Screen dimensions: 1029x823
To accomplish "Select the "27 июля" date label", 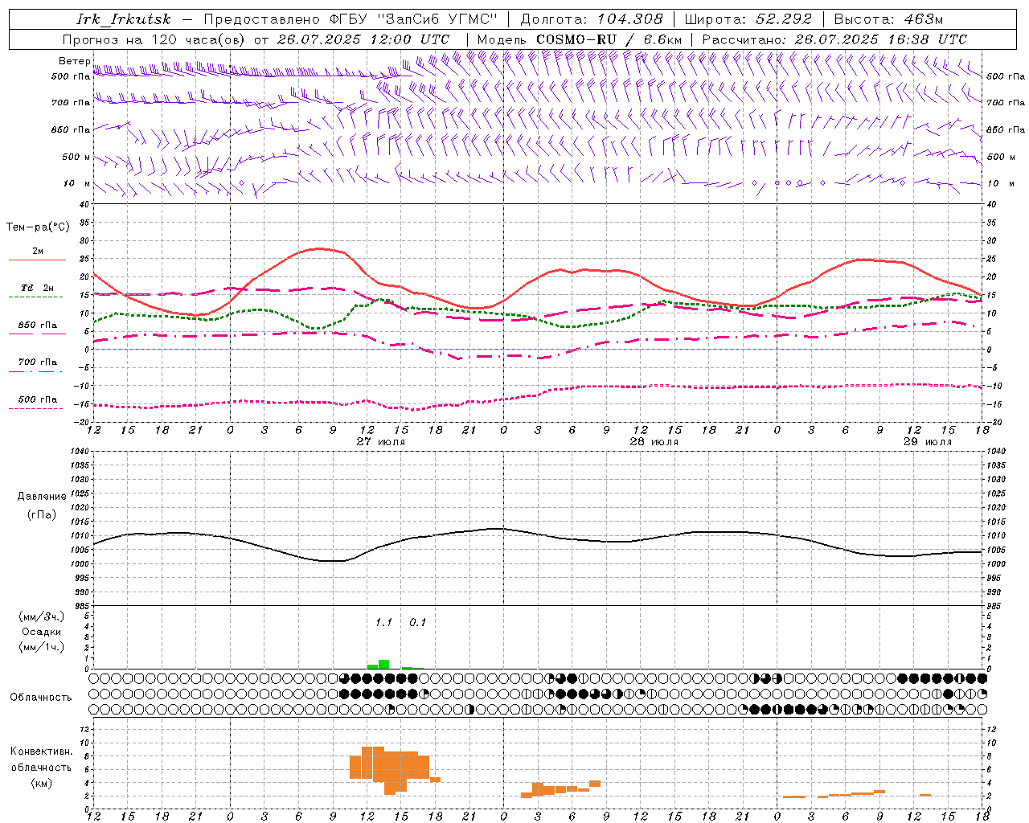I will [x=381, y=442].
